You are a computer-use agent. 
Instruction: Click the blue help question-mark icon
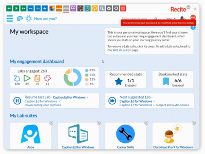point(193,28)
